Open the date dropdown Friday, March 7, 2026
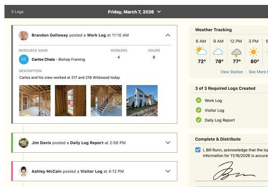The image size is (268, 187). (x=134, y=12)
